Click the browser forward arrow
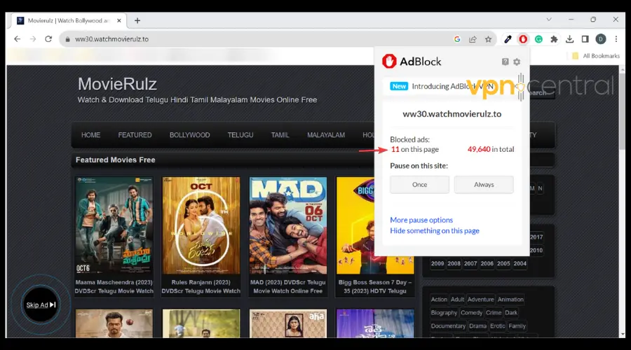This screenshot has width=631, height=350. pos(32,39)
